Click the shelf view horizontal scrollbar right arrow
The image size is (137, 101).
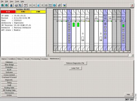coord(133,55)
